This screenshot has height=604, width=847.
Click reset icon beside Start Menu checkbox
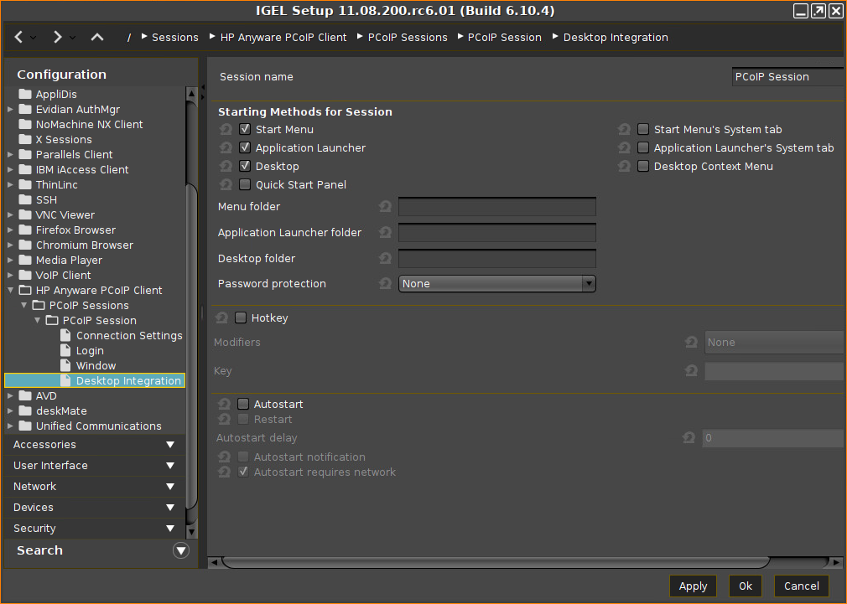(x=226, y=130)
